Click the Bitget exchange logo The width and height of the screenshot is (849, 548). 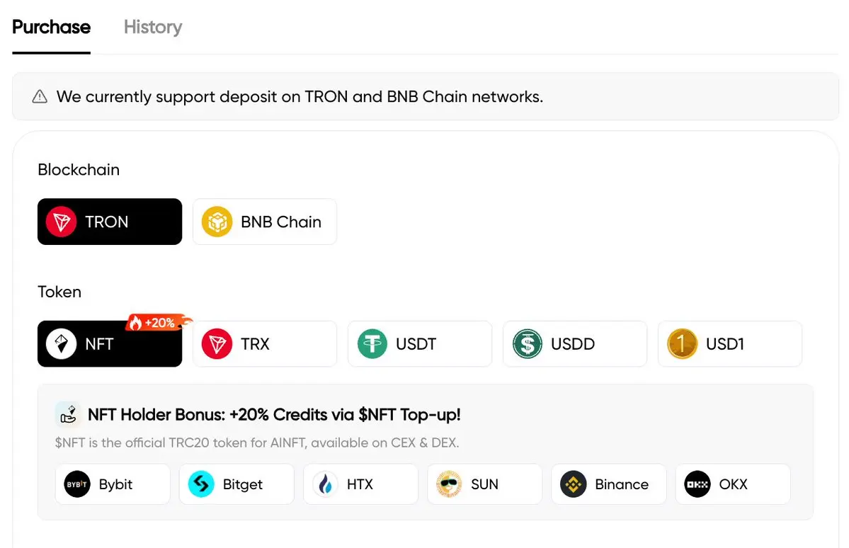201,484
